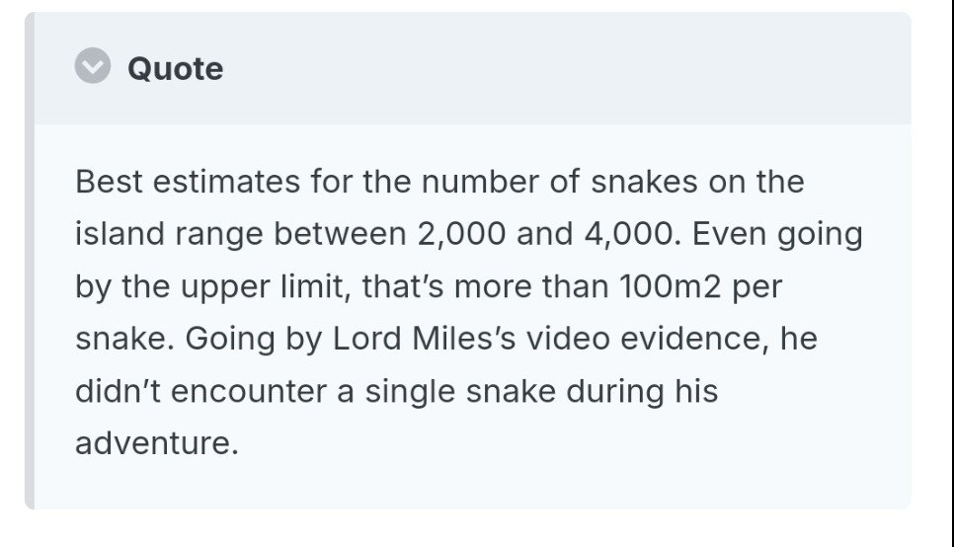Click the word 'Best' starting the quote
This screenshot has height=547, width=954.
pyautogui.click(x=109, y=182)
